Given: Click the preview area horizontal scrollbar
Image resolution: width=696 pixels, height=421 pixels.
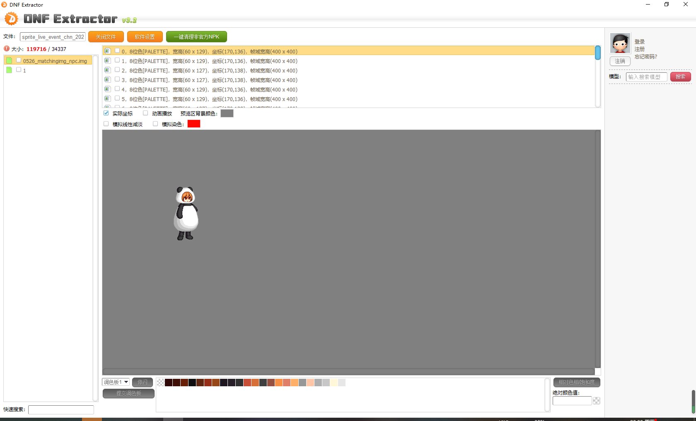Looking at the screenshot, I should click(x=348, y=371).
